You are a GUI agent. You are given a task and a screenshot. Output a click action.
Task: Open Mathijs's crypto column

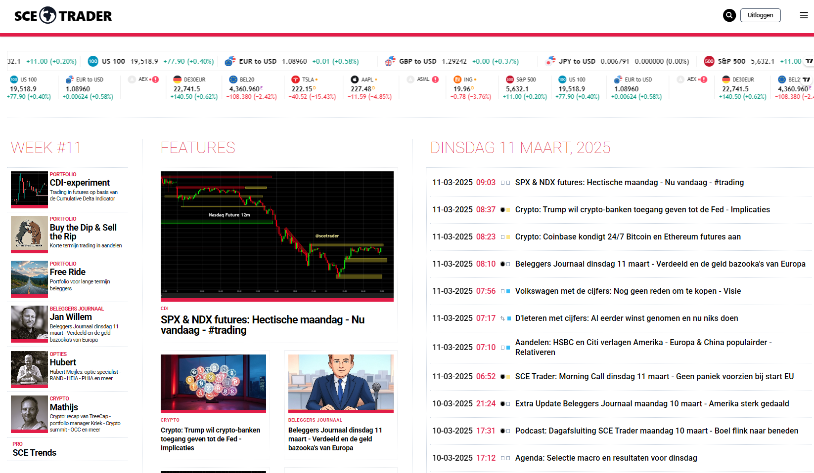click(x=64, y=407)
